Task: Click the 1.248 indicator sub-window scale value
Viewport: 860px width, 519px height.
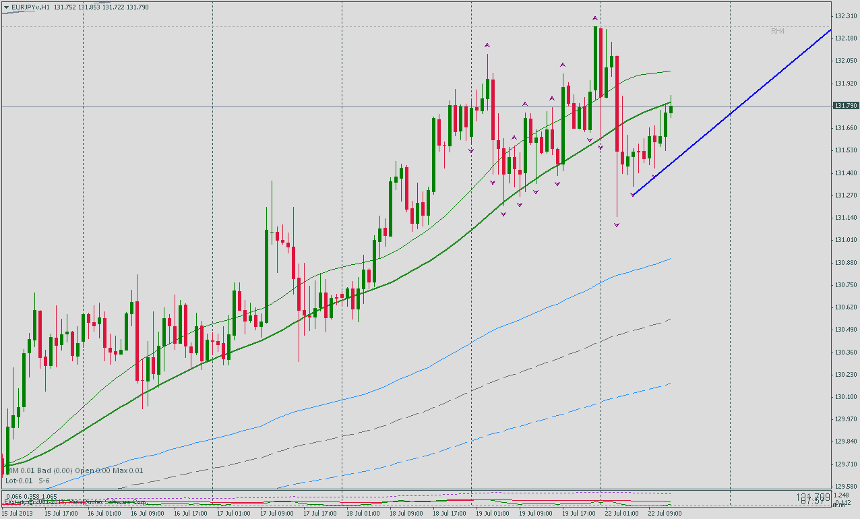Action: [x=842, y=495]
